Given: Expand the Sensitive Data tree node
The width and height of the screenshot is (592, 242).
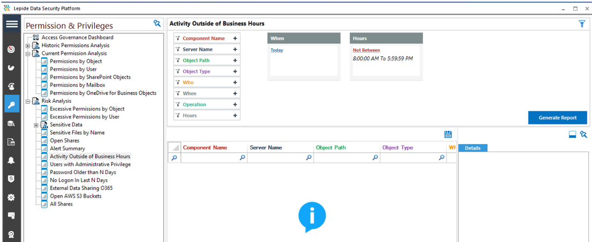Looking at the screenshot, I should (x=36, y=125).
